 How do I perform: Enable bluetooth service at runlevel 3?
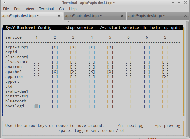[73, 101]
